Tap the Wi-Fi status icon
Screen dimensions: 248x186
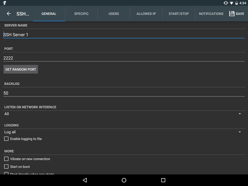231,3
